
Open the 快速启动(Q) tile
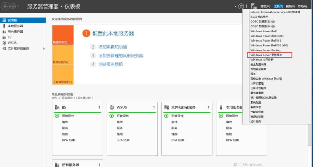click(63, 35)
